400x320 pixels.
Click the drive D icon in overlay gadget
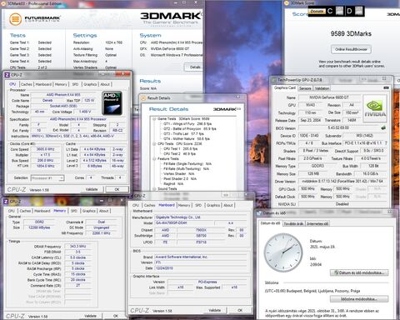click(x=358, y=11)
